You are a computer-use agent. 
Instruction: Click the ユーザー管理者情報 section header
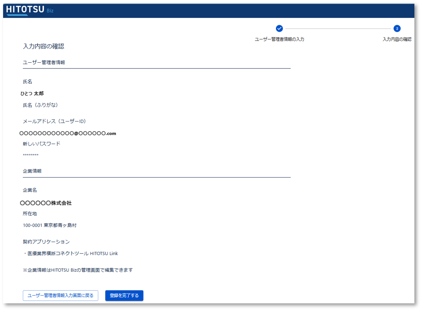click(44, 62)
